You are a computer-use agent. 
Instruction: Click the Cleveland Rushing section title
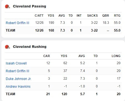(30, 47)
